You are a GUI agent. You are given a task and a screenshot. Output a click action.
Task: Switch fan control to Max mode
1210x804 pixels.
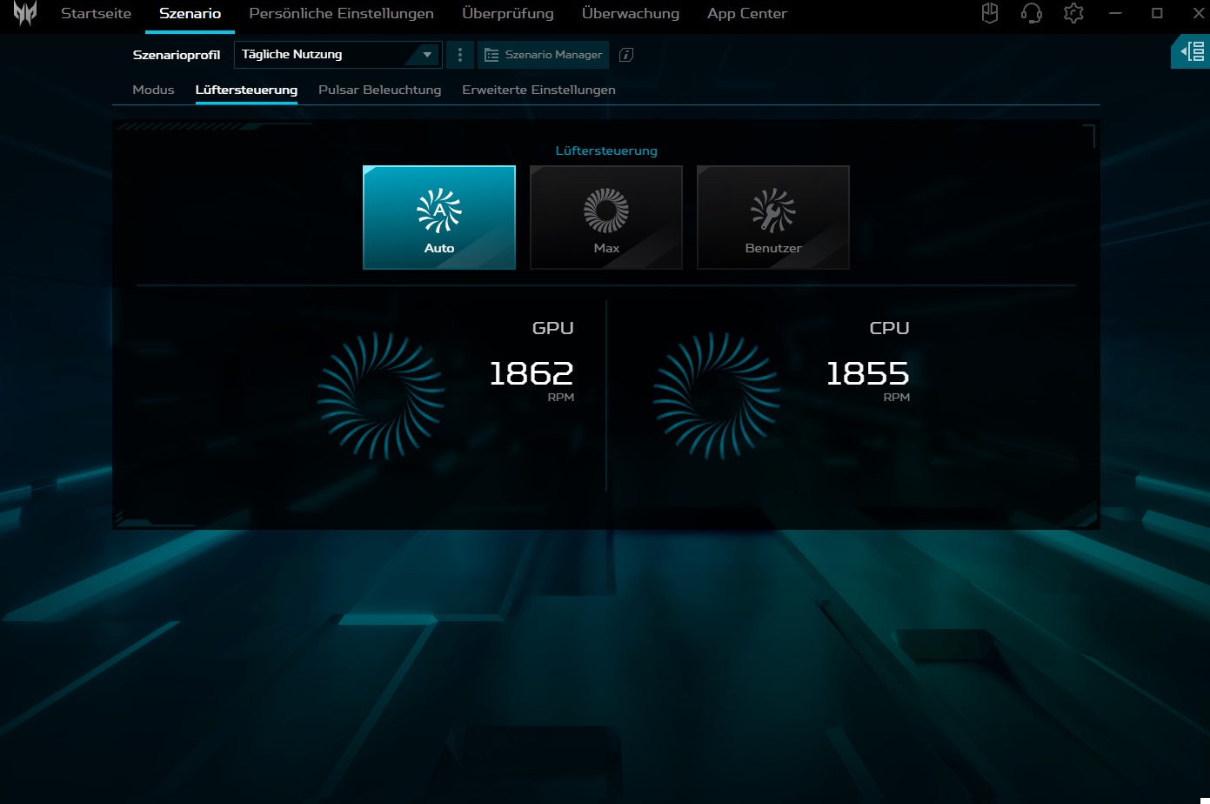coord(606,218)
